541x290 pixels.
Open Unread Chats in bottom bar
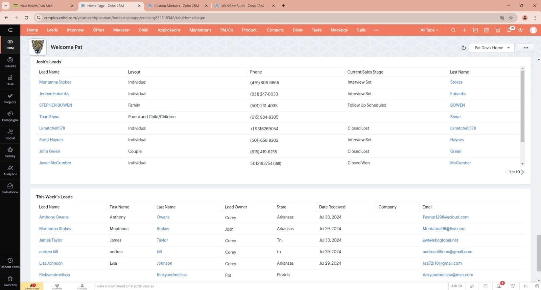pos(32,286)
